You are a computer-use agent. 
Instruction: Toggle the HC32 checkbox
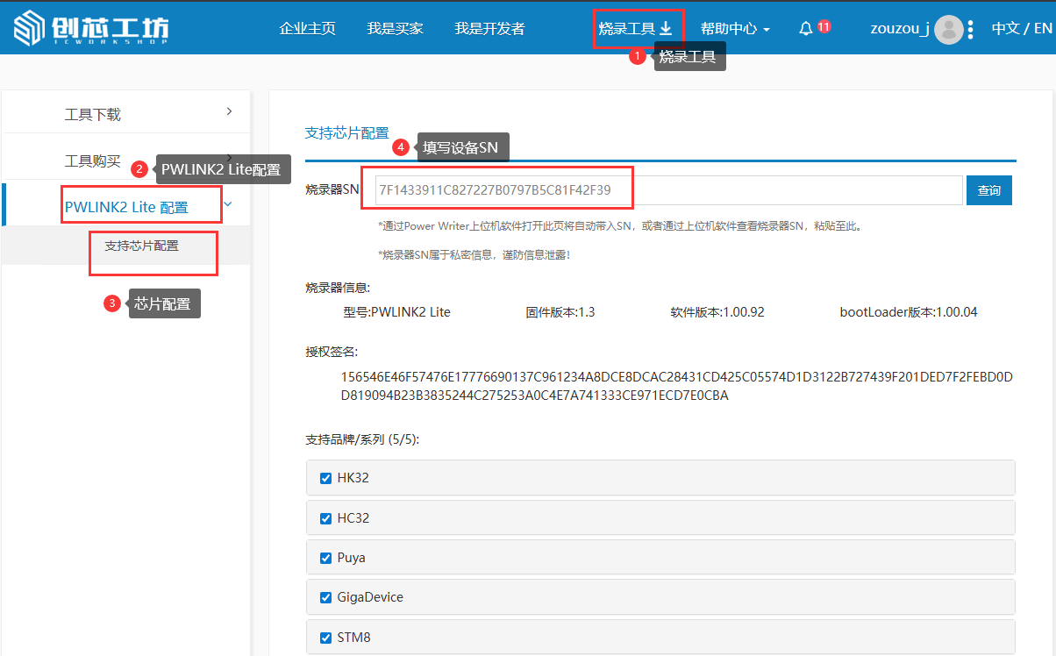point(325,518)
